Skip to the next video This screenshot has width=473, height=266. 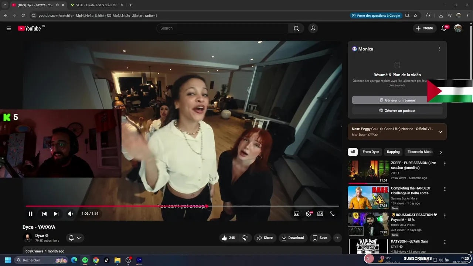click(56, 214)
